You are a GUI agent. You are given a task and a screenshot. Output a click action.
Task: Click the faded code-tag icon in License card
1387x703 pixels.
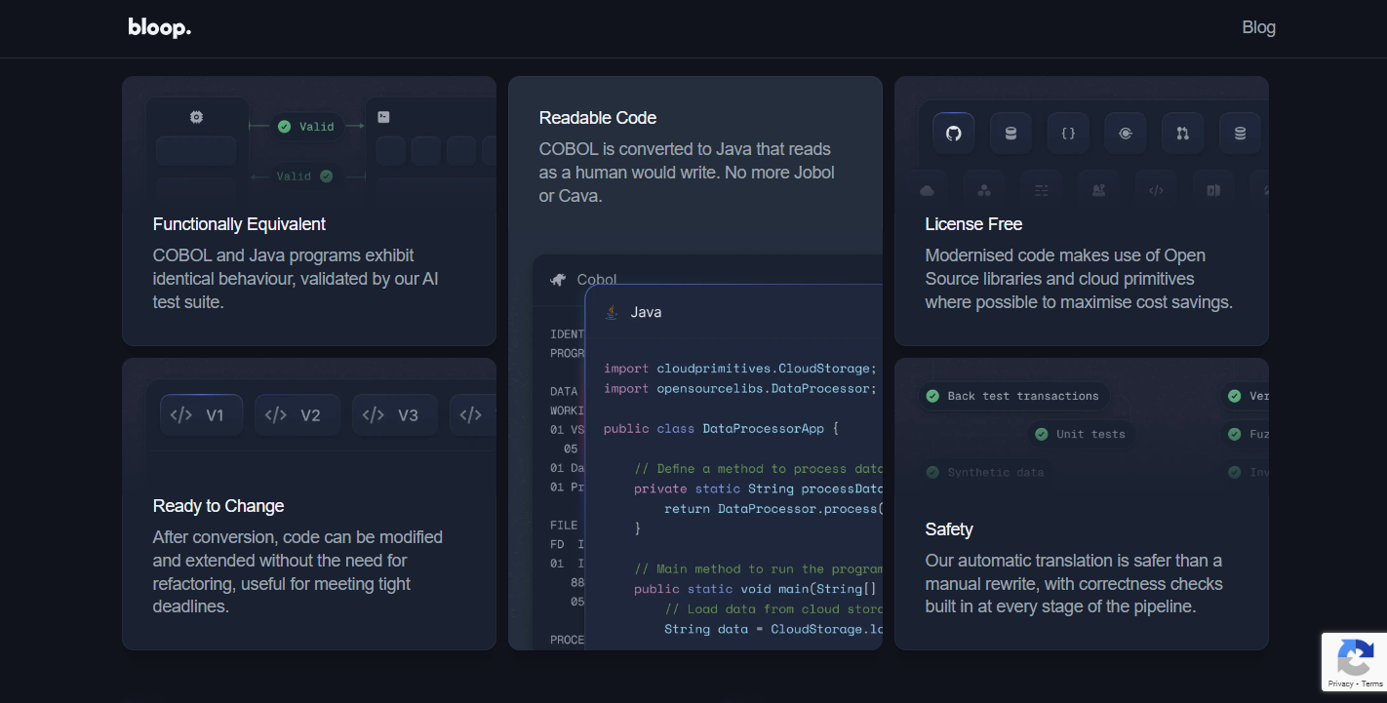pyautogui.click(x=1156, y=190)
